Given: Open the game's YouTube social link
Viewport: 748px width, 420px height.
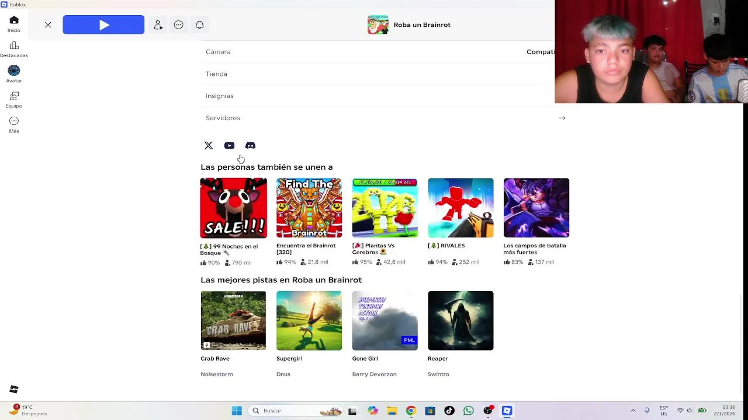Looking at the screenshot, I should pyautogui.click(x=230, y=145).
